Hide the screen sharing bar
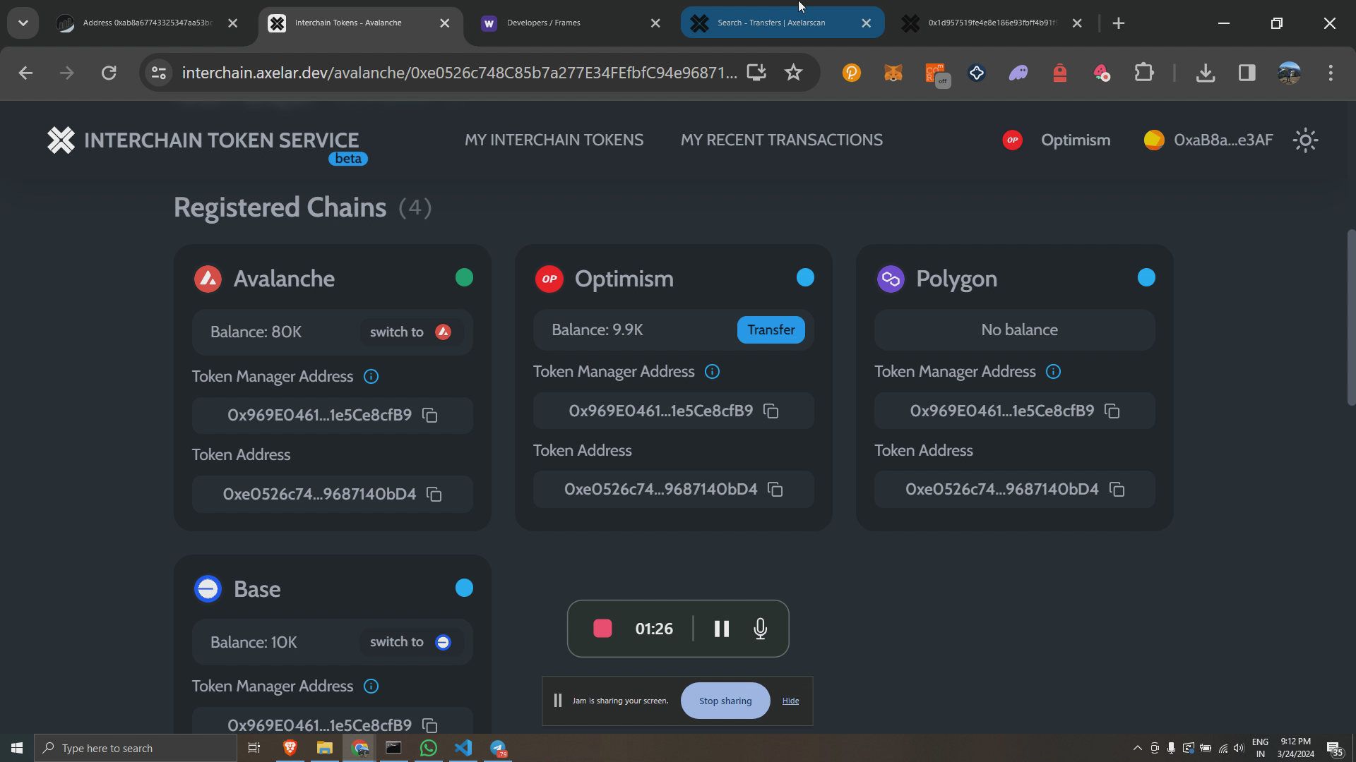This screenshot has width=1356, height=762. tap(790, 701)
